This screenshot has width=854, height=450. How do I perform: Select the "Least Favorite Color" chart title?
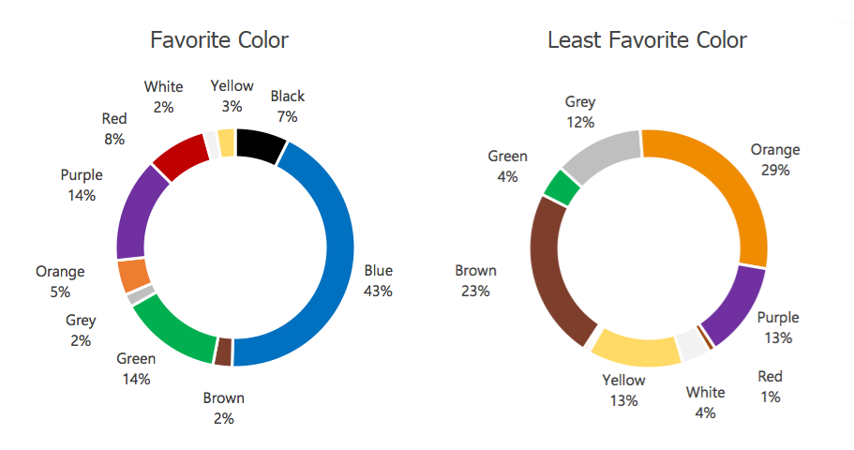(647, 40)
